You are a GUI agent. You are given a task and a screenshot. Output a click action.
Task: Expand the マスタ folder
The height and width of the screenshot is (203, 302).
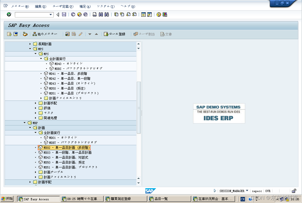[x=35, y=113]
